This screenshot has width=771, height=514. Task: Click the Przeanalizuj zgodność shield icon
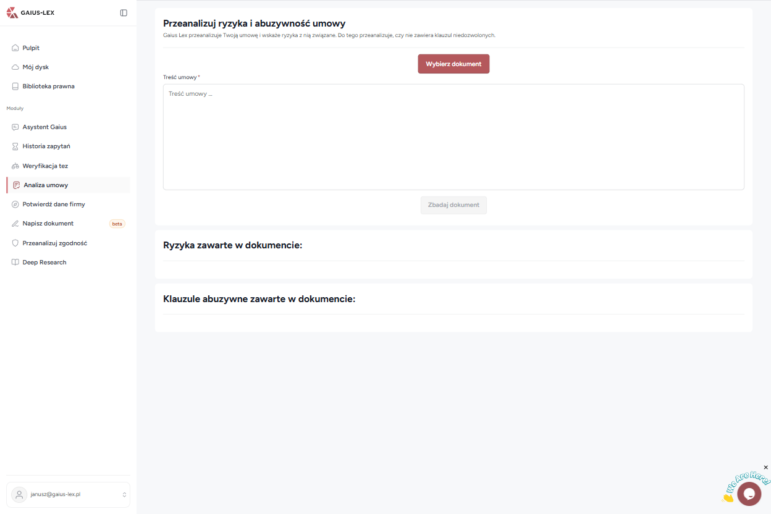(x=14, y=243)
